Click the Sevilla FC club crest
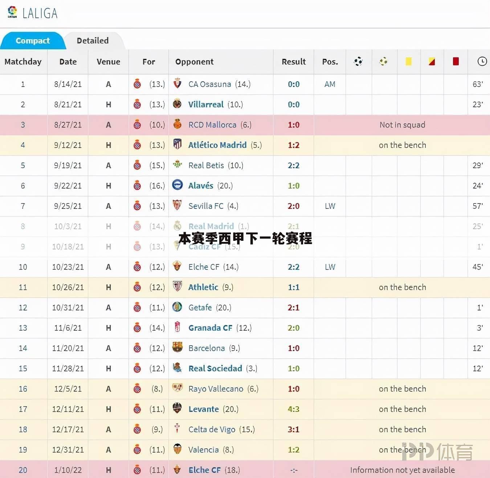 (177, 206)
